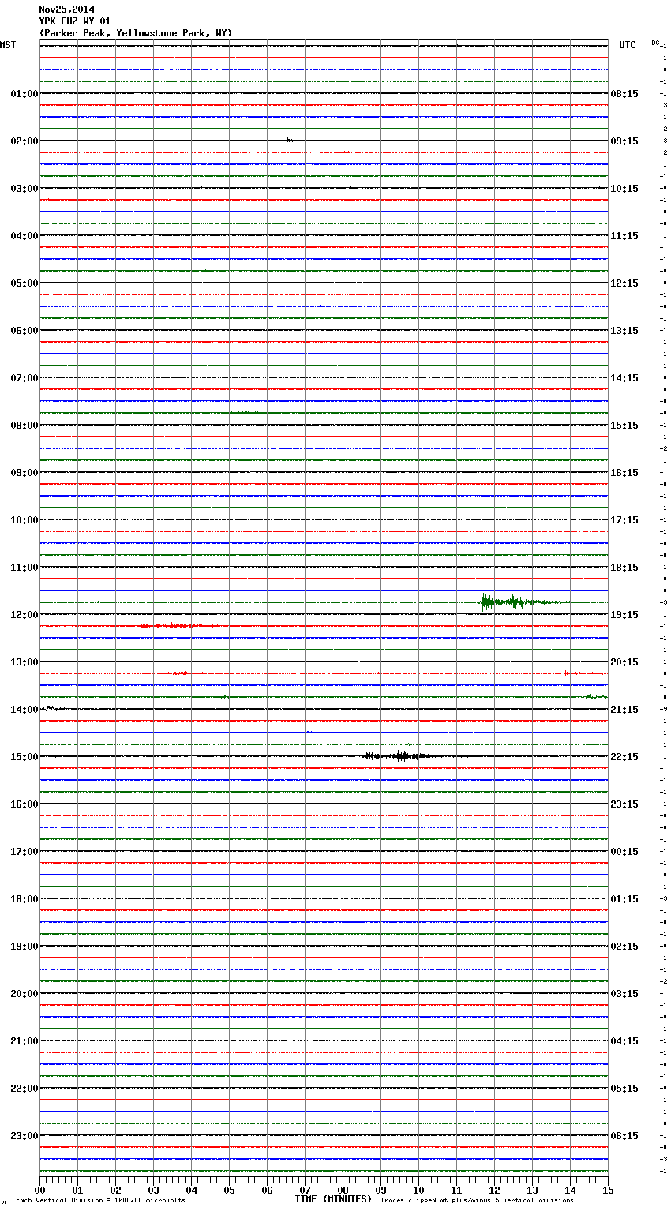Click minute 08 on the bottom axis
Screen dimensions: 671x1211
coord(343,1190)
